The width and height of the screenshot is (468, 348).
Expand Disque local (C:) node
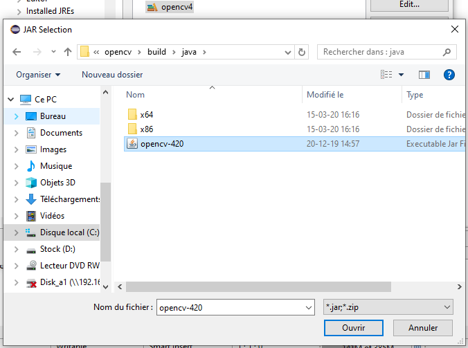(17, 232)
